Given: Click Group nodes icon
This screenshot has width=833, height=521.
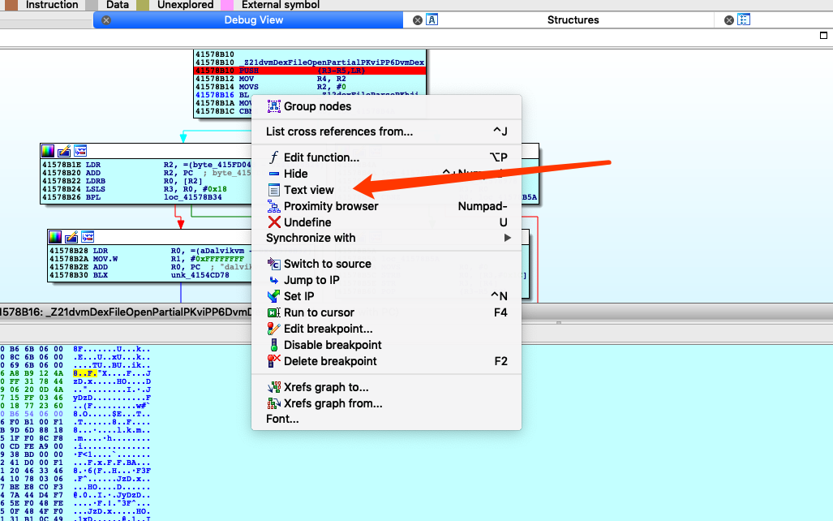Looking at the screenshot, I should click(273, 106).
